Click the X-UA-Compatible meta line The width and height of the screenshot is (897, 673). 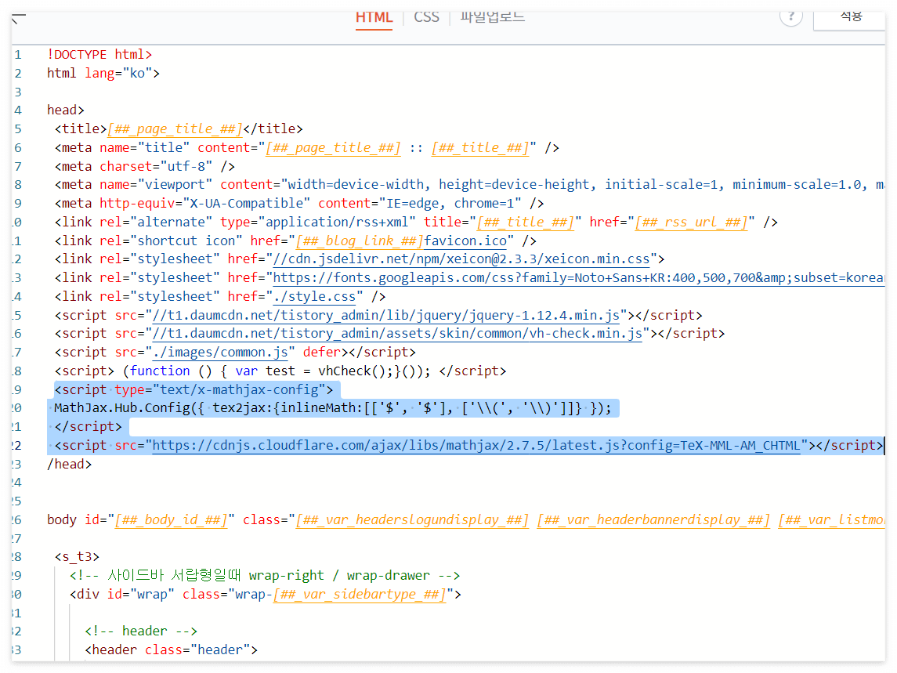pyautogui.click(x=299, y=204)
